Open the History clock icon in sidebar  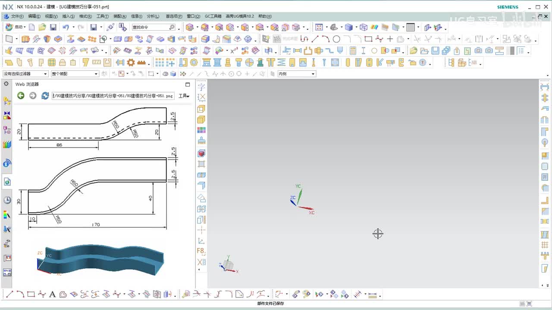coord(7,200)
